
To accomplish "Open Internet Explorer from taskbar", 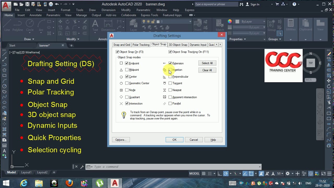I will click(x=24, y=183).
